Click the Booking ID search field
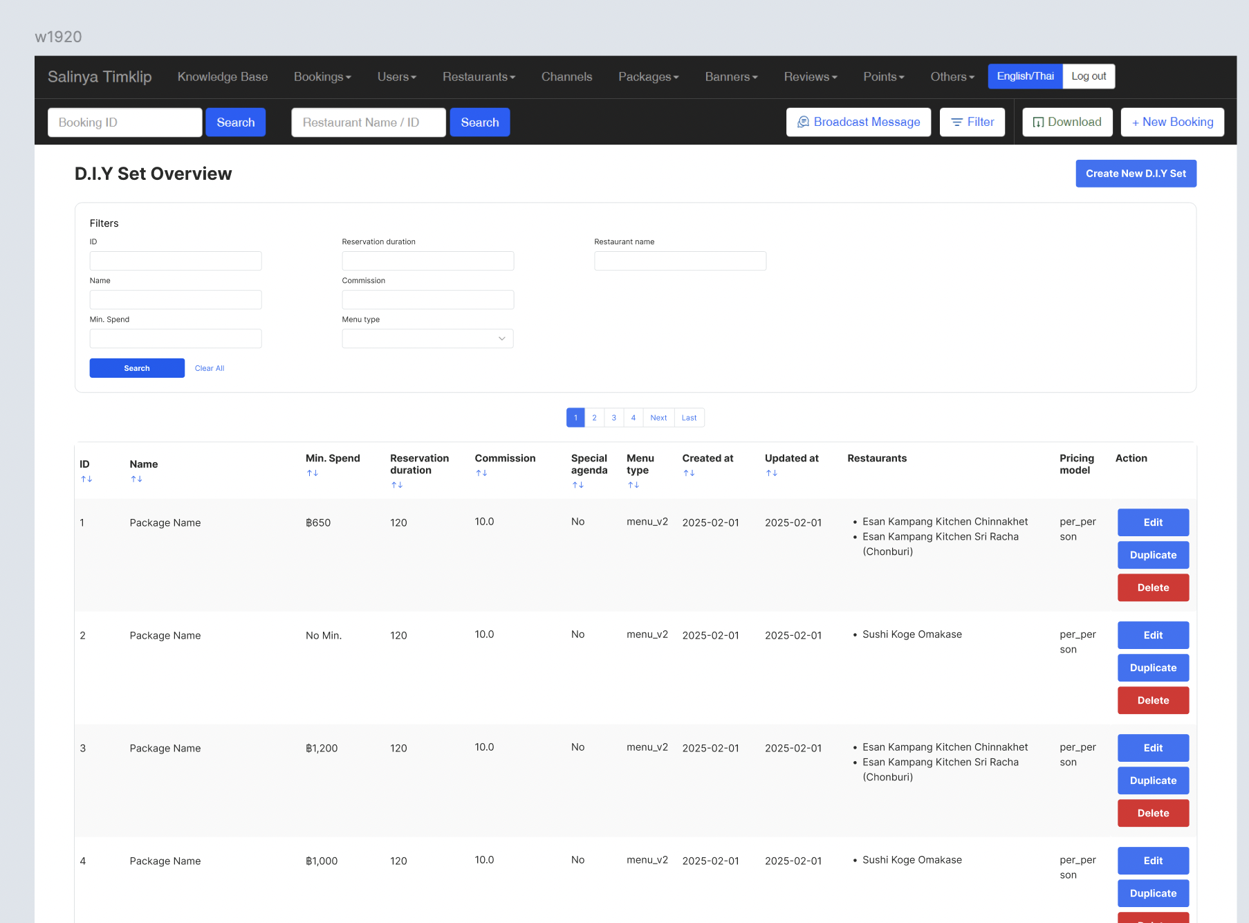This screenshot has width=1249, height=923. coord(125,122)
